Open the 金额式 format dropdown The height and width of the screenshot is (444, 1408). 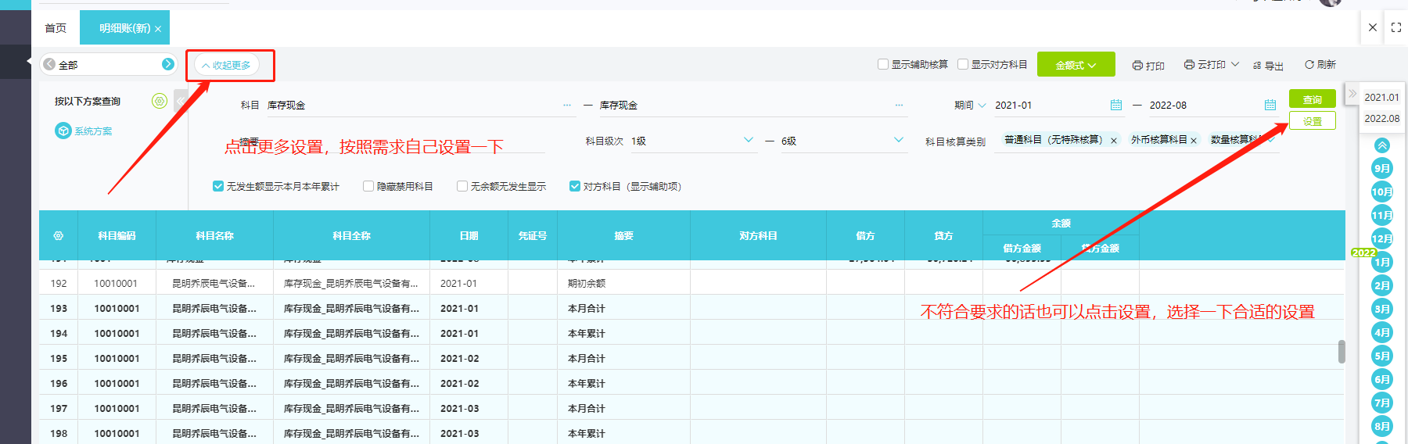pos(1076,65)
